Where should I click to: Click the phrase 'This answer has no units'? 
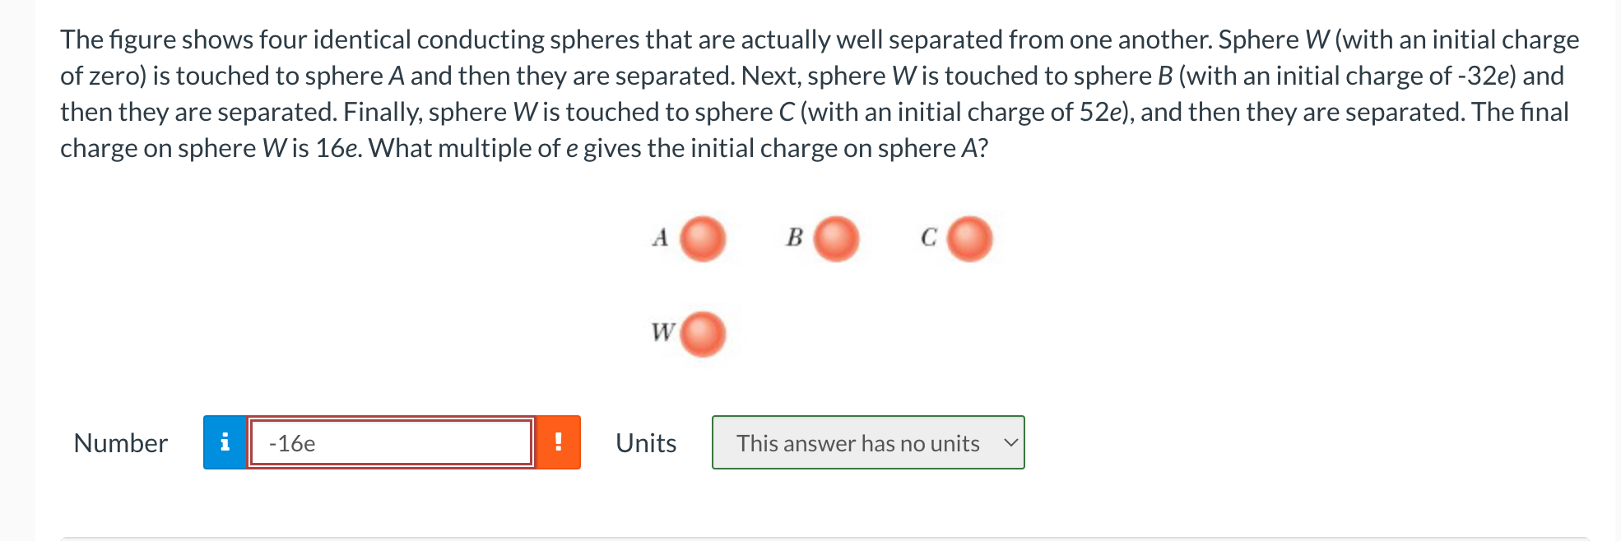pos(858,443)
